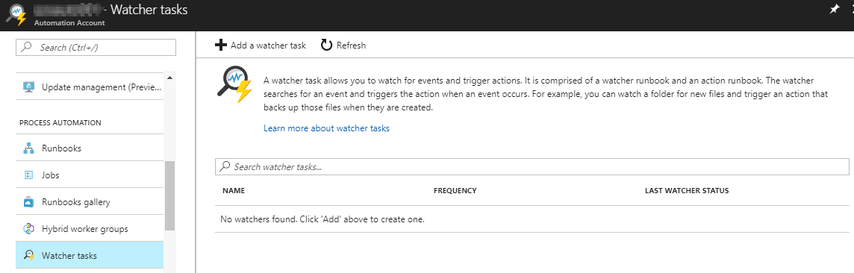Click the Runbooks sidebar icon

click(29, 148)
